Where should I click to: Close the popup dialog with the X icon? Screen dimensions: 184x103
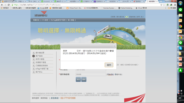click(x=114, y=46)
